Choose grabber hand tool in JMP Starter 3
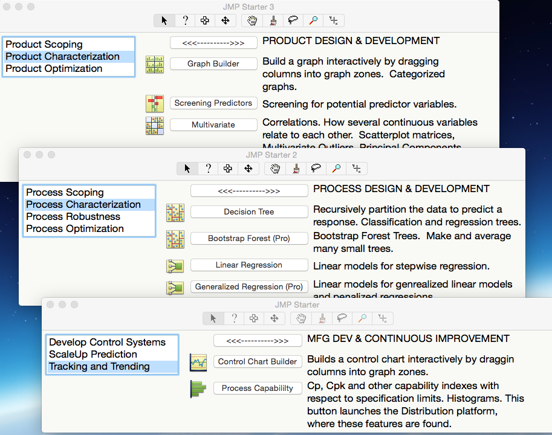 (252, 21)
